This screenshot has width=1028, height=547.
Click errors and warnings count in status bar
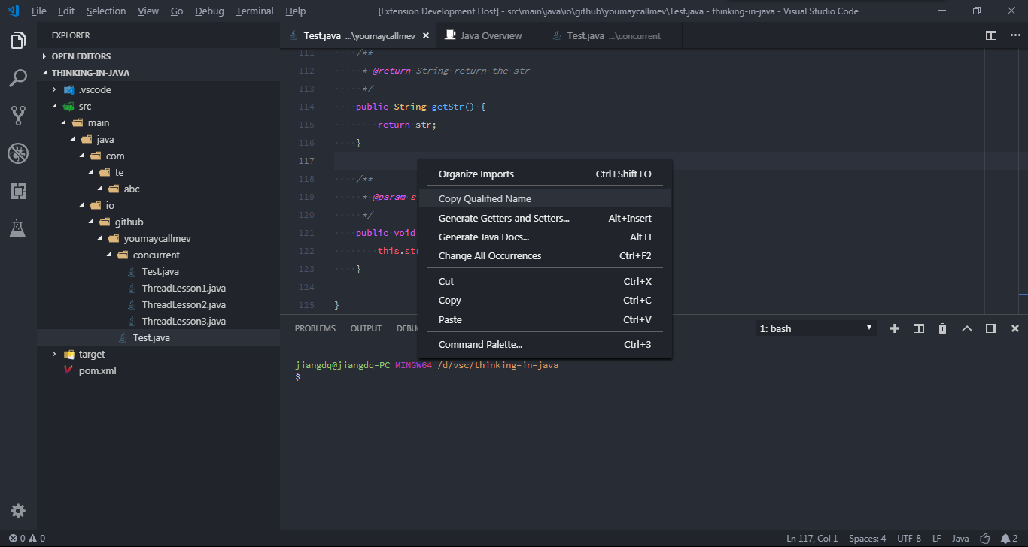pos(27,539)
